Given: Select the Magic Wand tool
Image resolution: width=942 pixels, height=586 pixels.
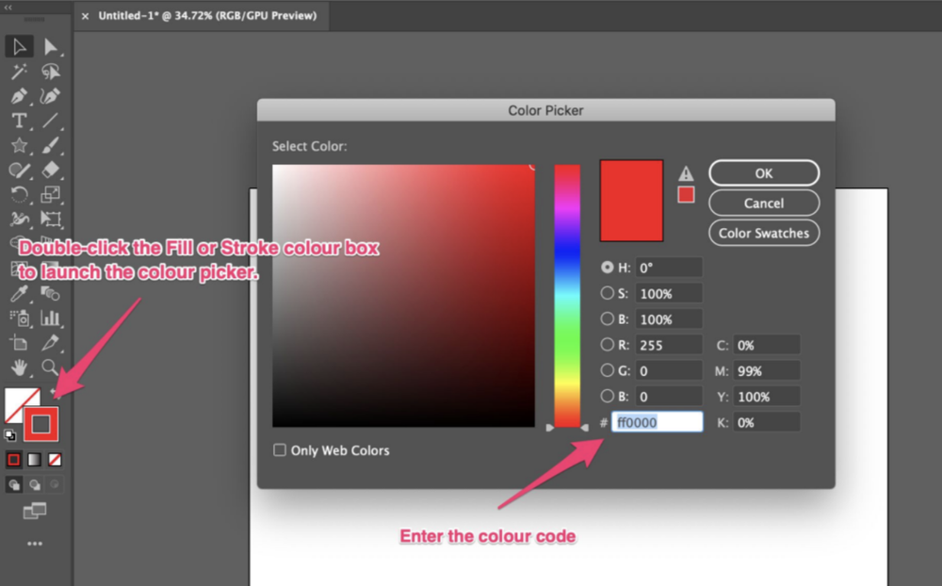Looking at the screenshot, I should 19,70.
